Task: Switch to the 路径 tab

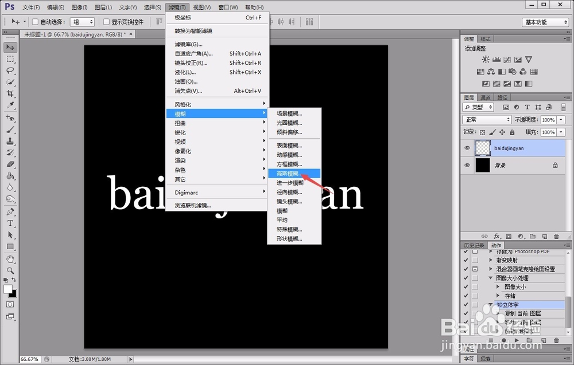Action: (x=502, y=97)
